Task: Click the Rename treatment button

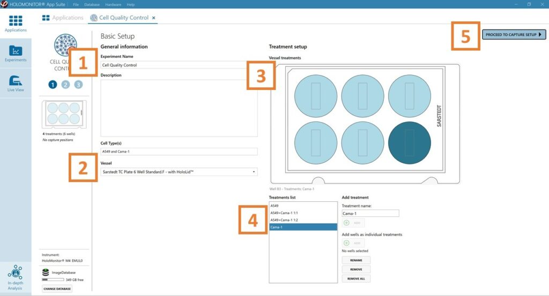Action: point(356,260)
